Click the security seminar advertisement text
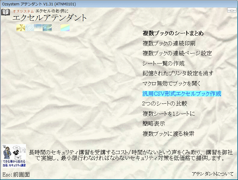The image size is (238, 180). pyautogui.click(x=130, y=155)
